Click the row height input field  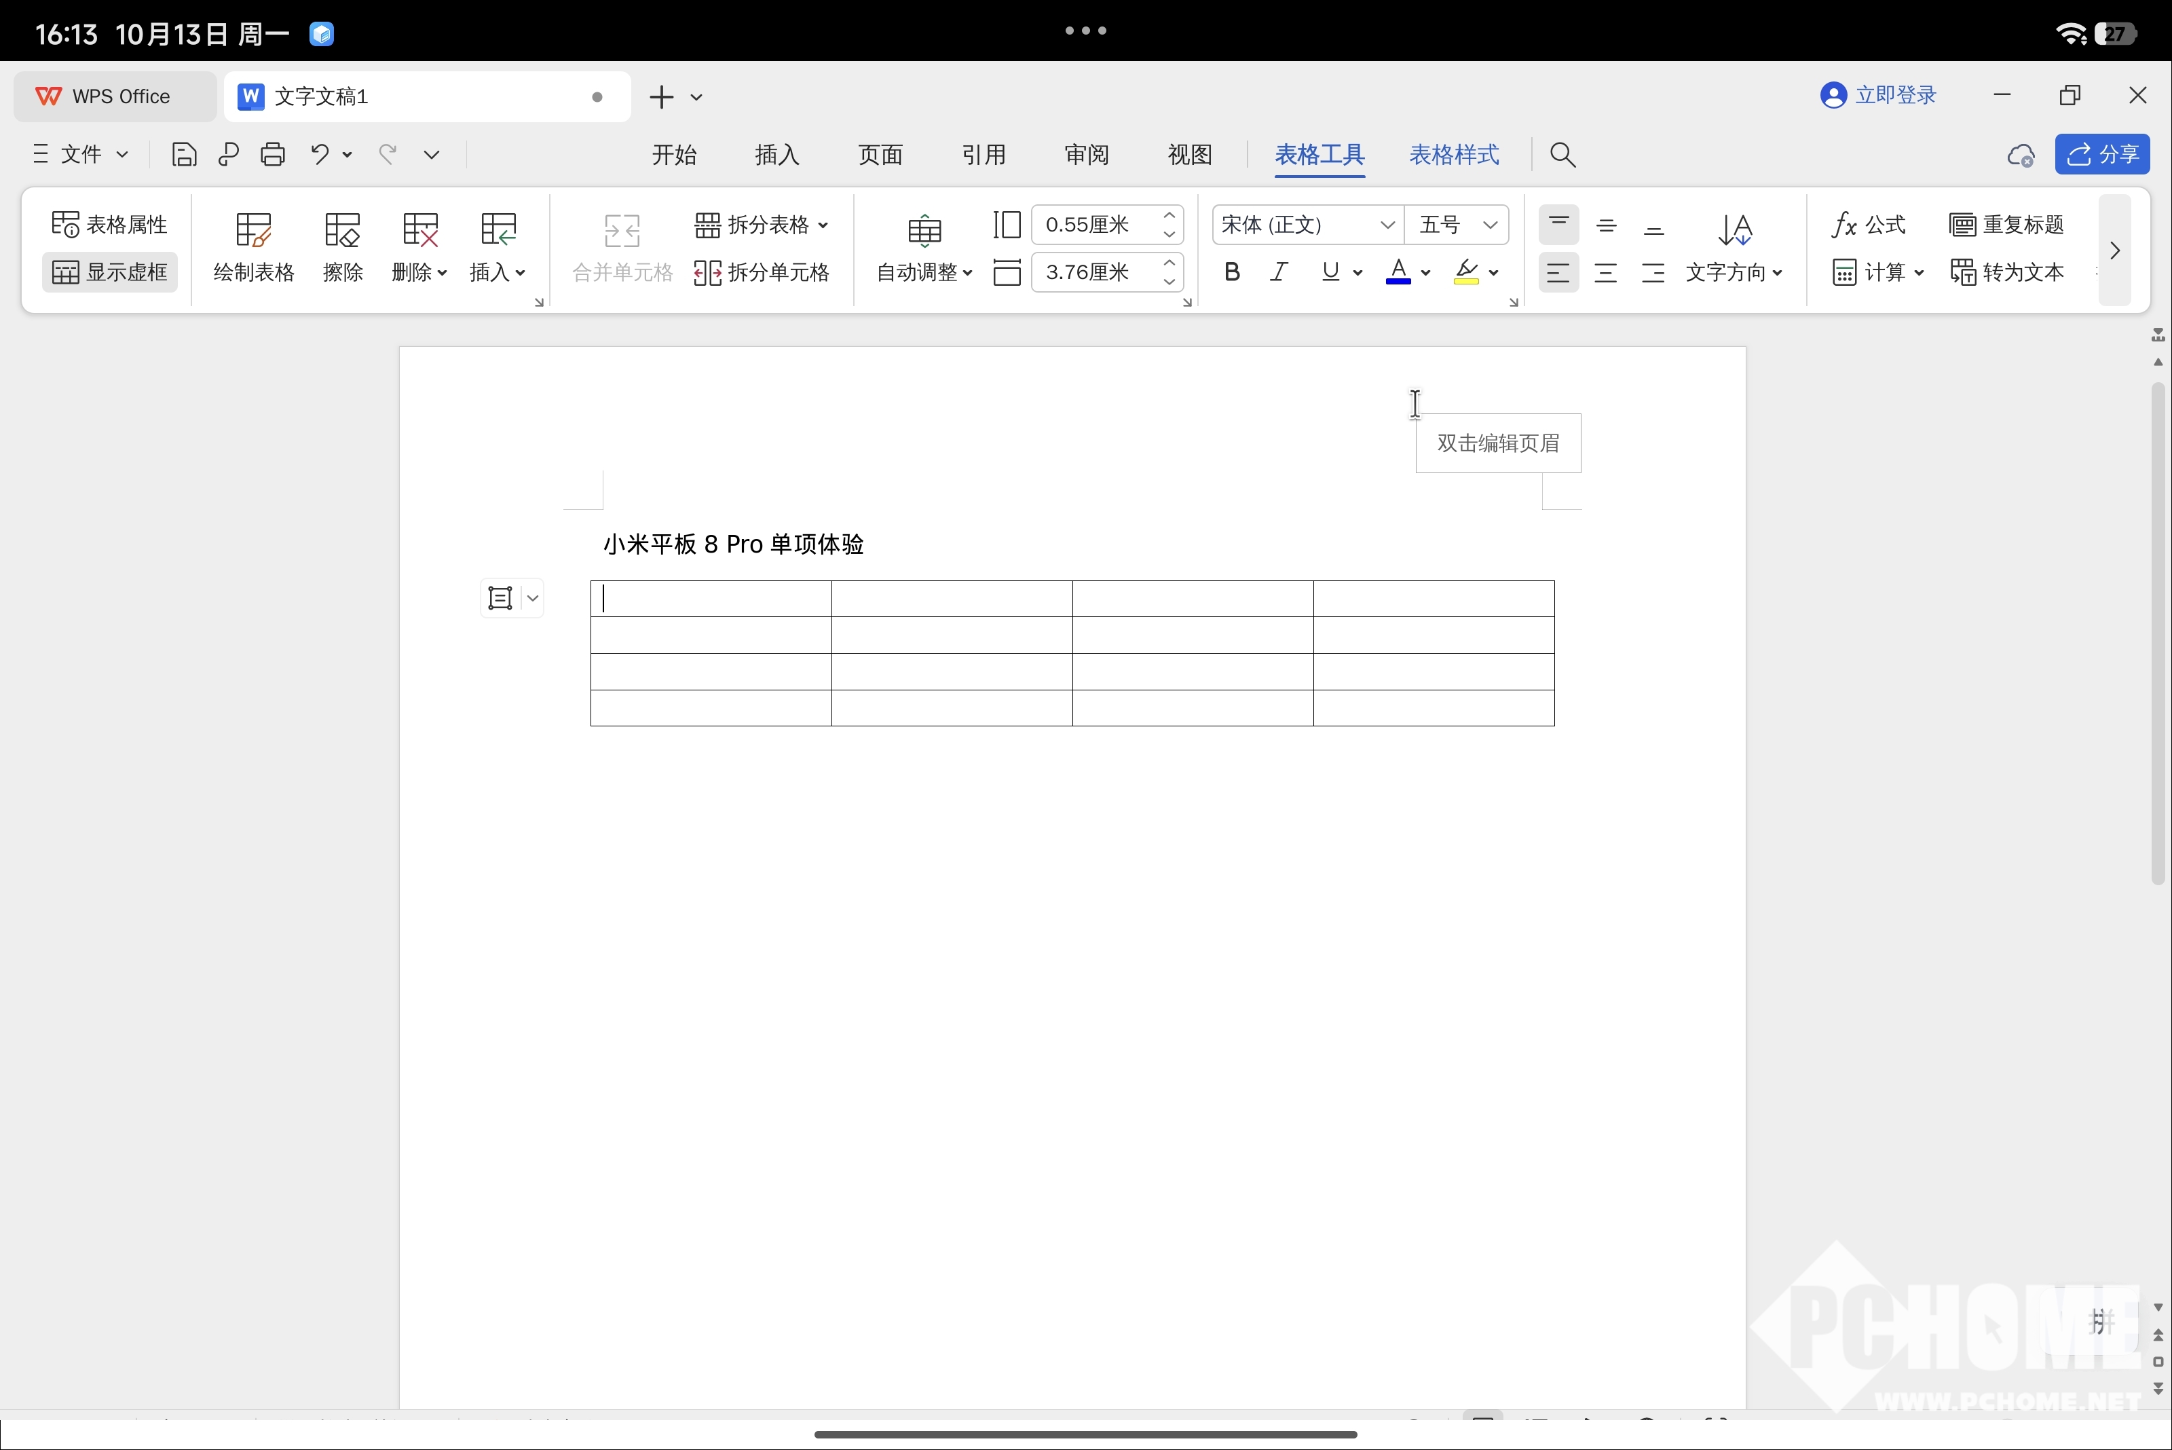(1091, 225)
